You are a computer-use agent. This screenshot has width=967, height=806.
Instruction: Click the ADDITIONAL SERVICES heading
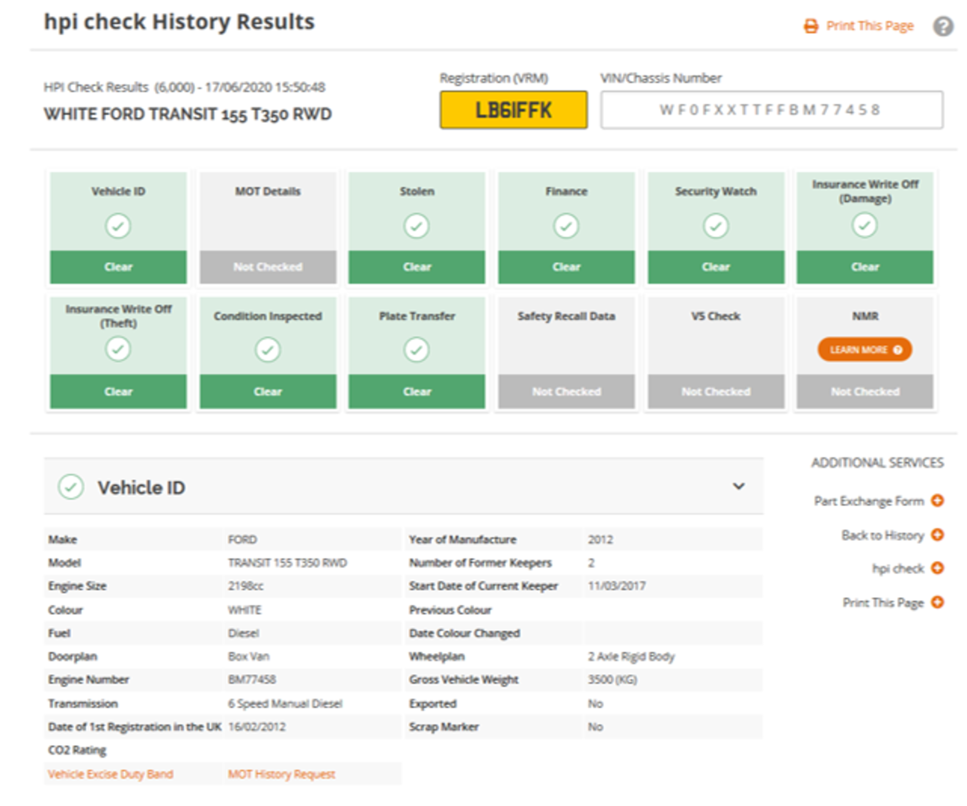coord(877,462)
